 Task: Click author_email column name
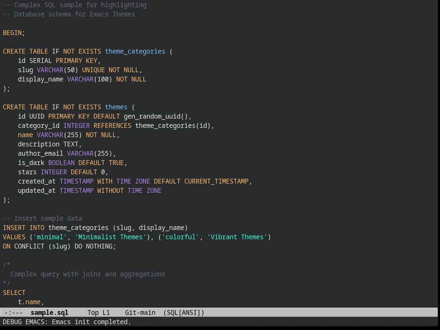pos(41,153)
